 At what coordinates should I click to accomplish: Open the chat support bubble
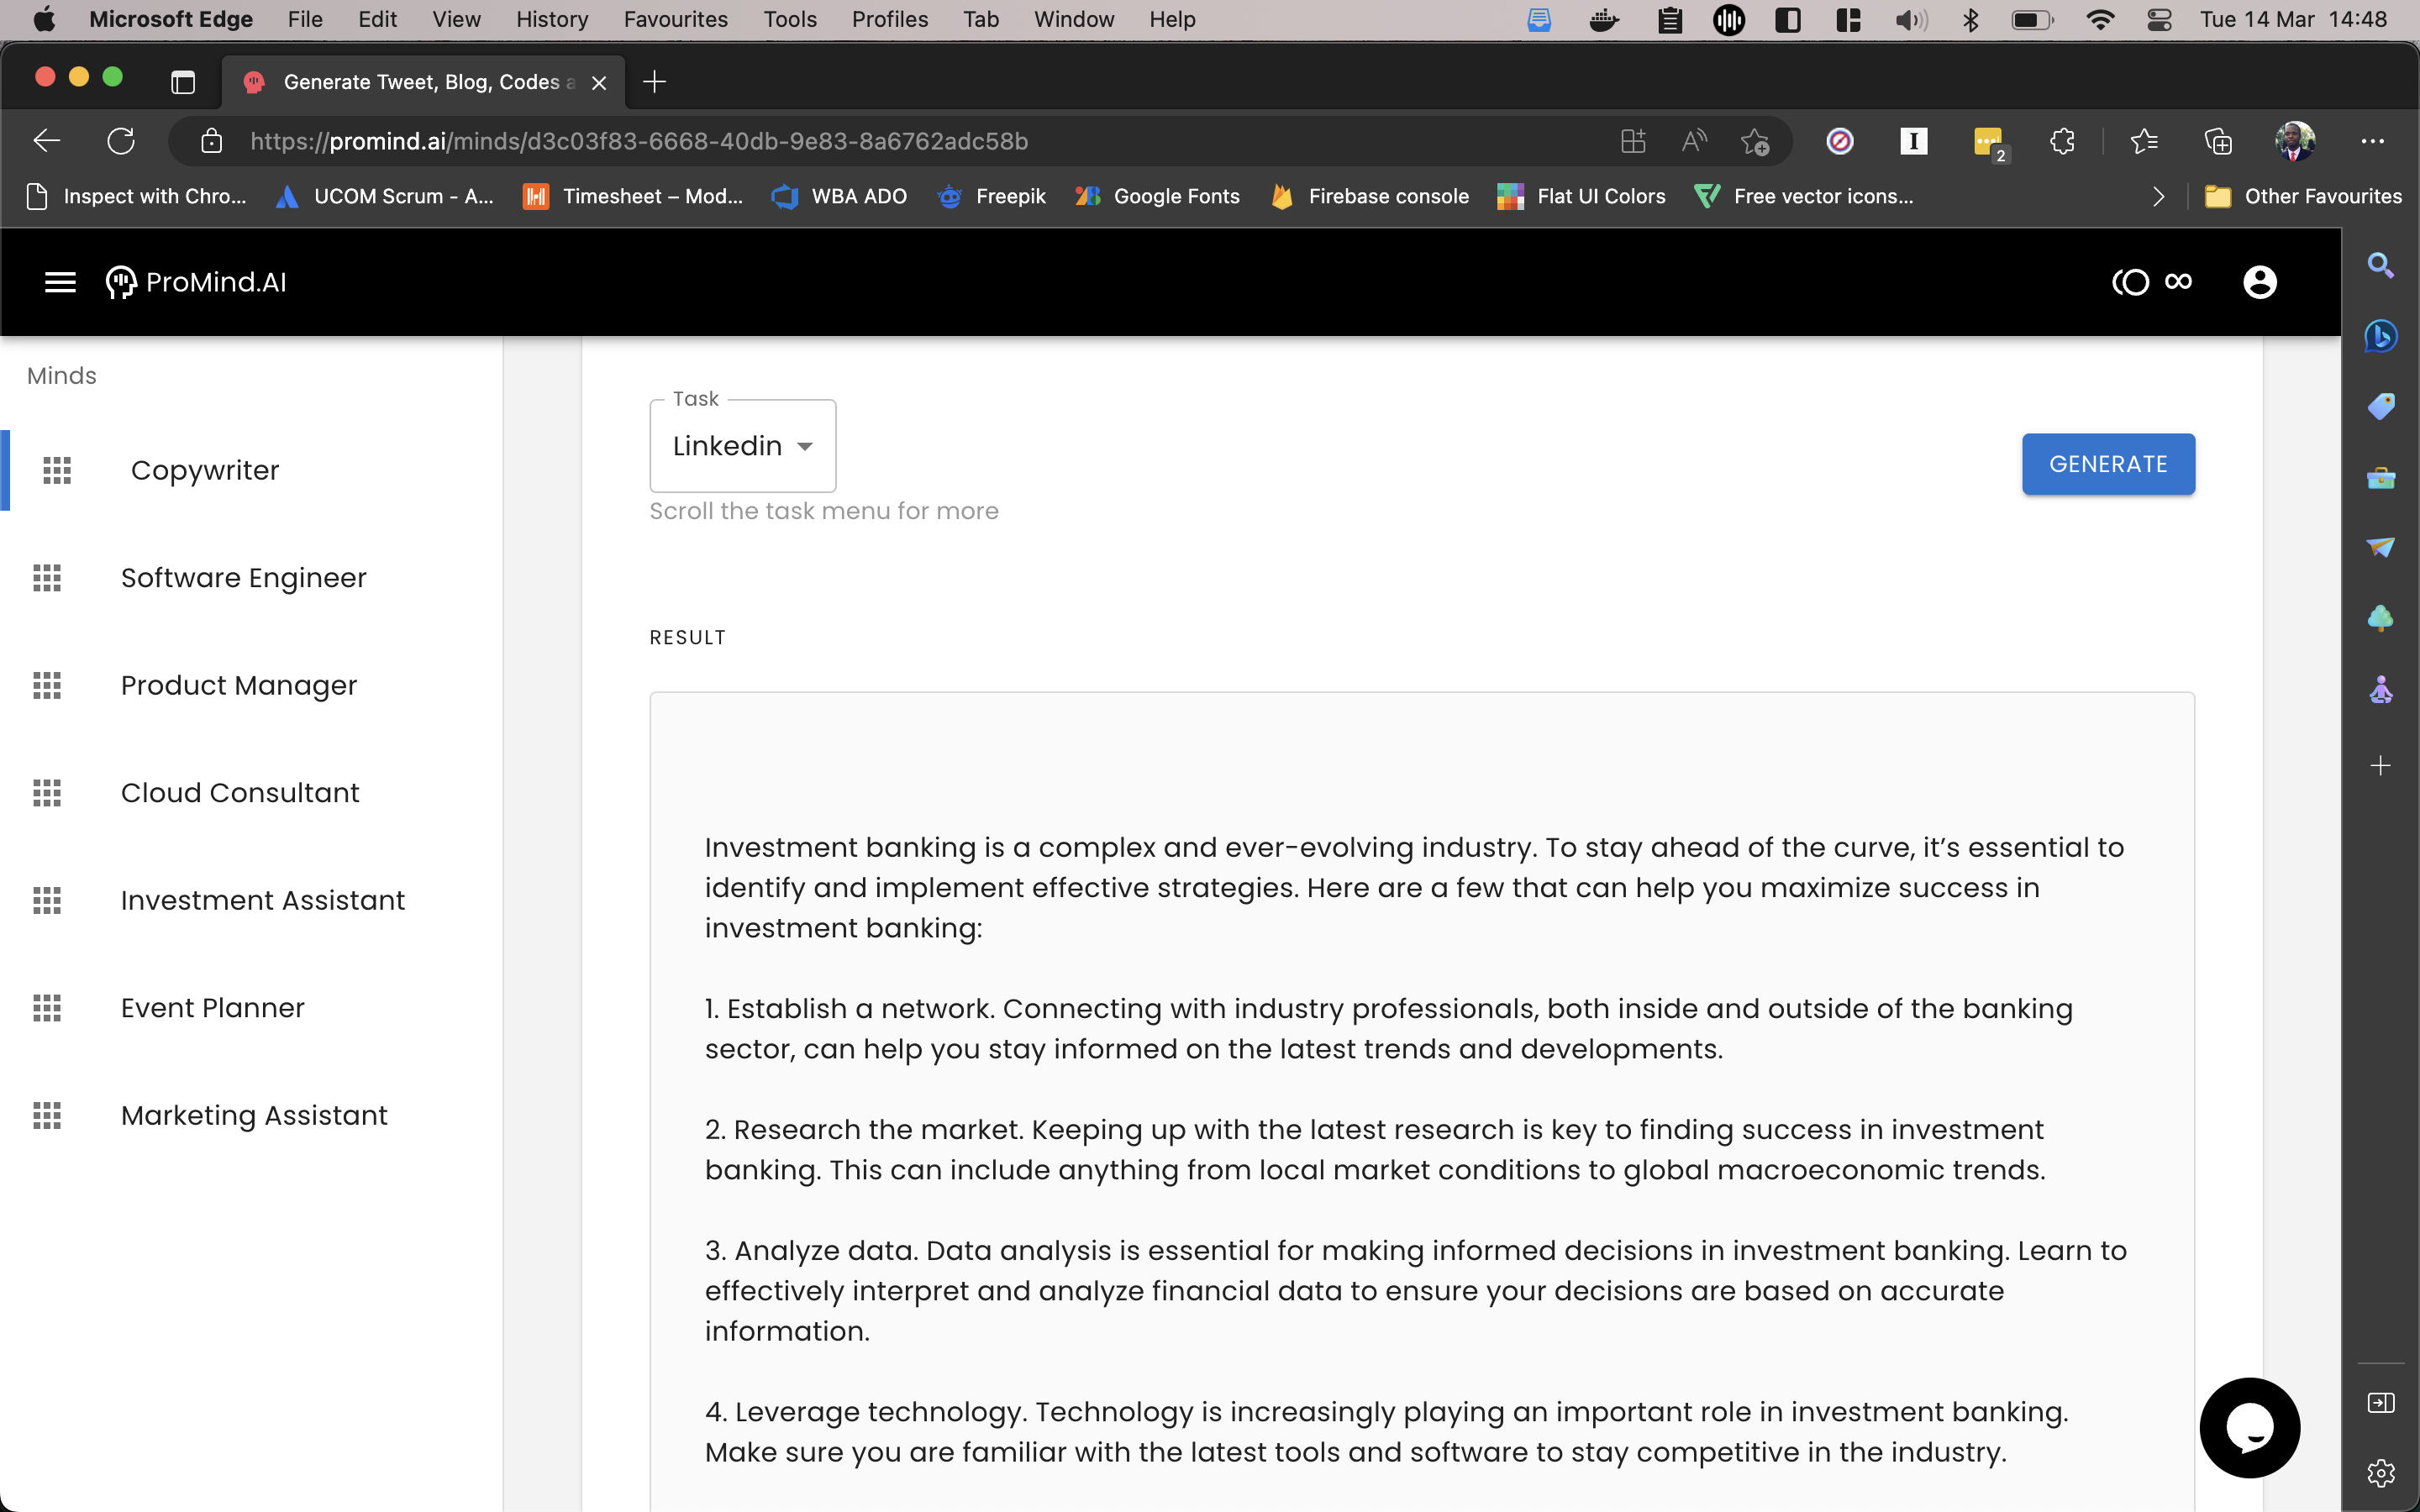tap(2249, 1427)
